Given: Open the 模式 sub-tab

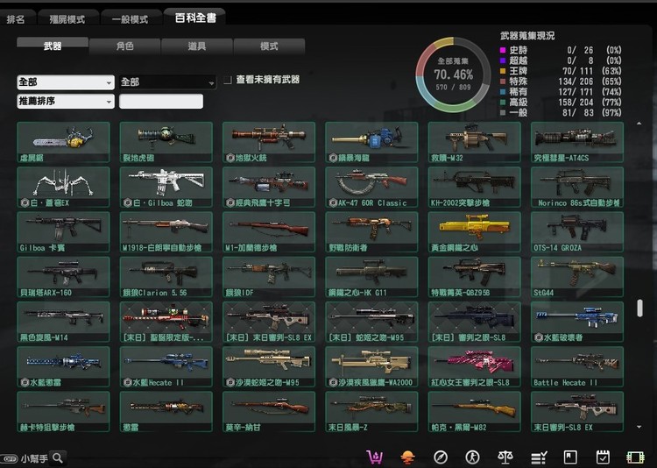Looking at the screenshot, I should [269, 46].
